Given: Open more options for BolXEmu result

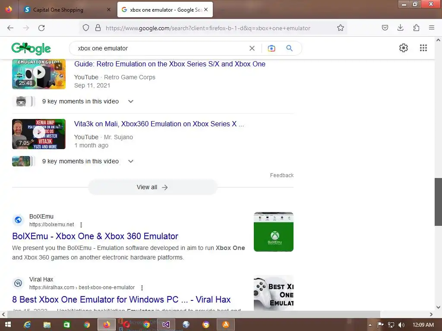Looking at the screenshot, I should [81, 225].
